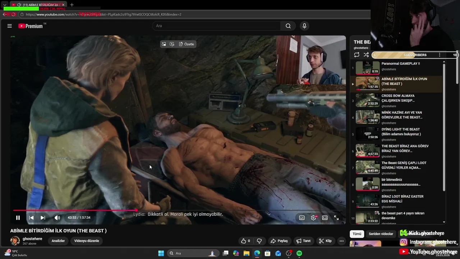The height and width of the screenshot is (259, 460).
Task: Play 'DYİNG LİGHT THE BEAST (Bilim adamını buluyoruz)'
Action: pos(396,135)
